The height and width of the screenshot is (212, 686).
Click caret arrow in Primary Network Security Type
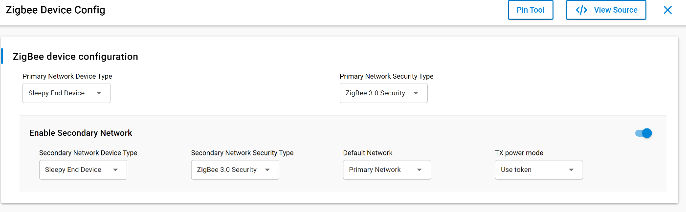click(416, 93)
